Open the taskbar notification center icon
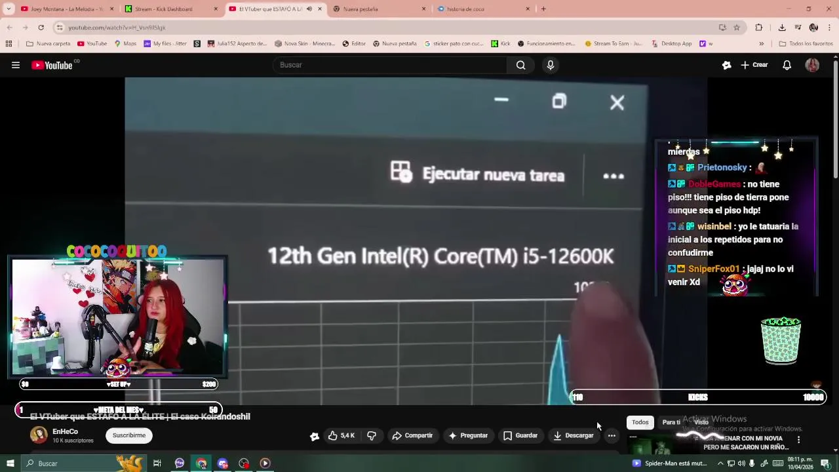This screenshot has height=472, width=839. click(x=825, y=463)
